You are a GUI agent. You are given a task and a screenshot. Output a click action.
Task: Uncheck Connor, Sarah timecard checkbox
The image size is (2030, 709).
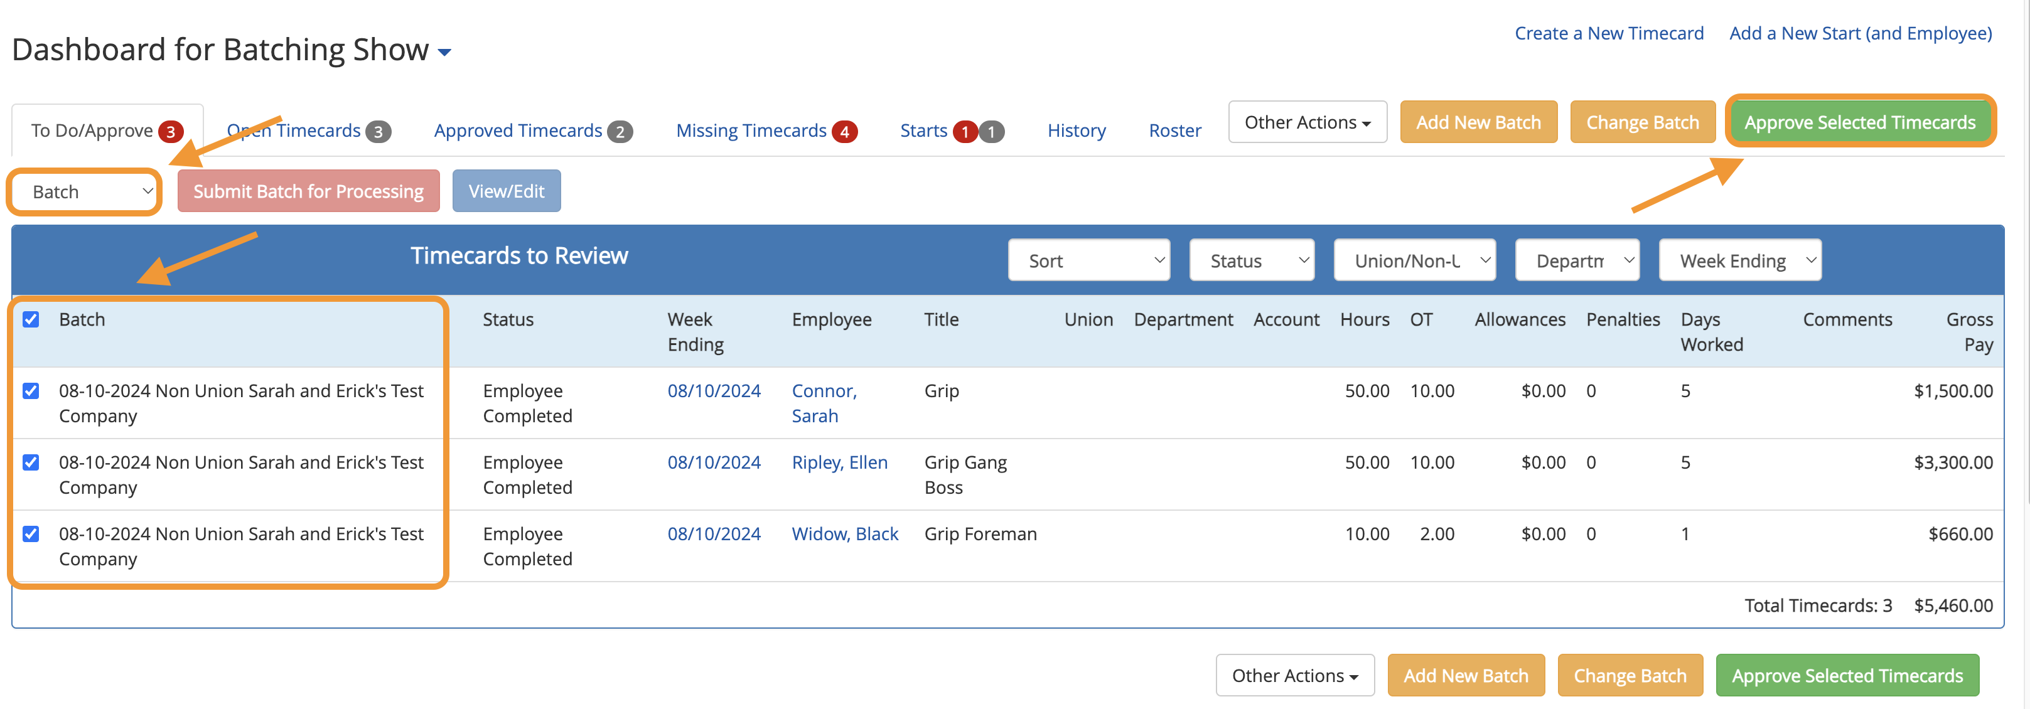(31, 391)
